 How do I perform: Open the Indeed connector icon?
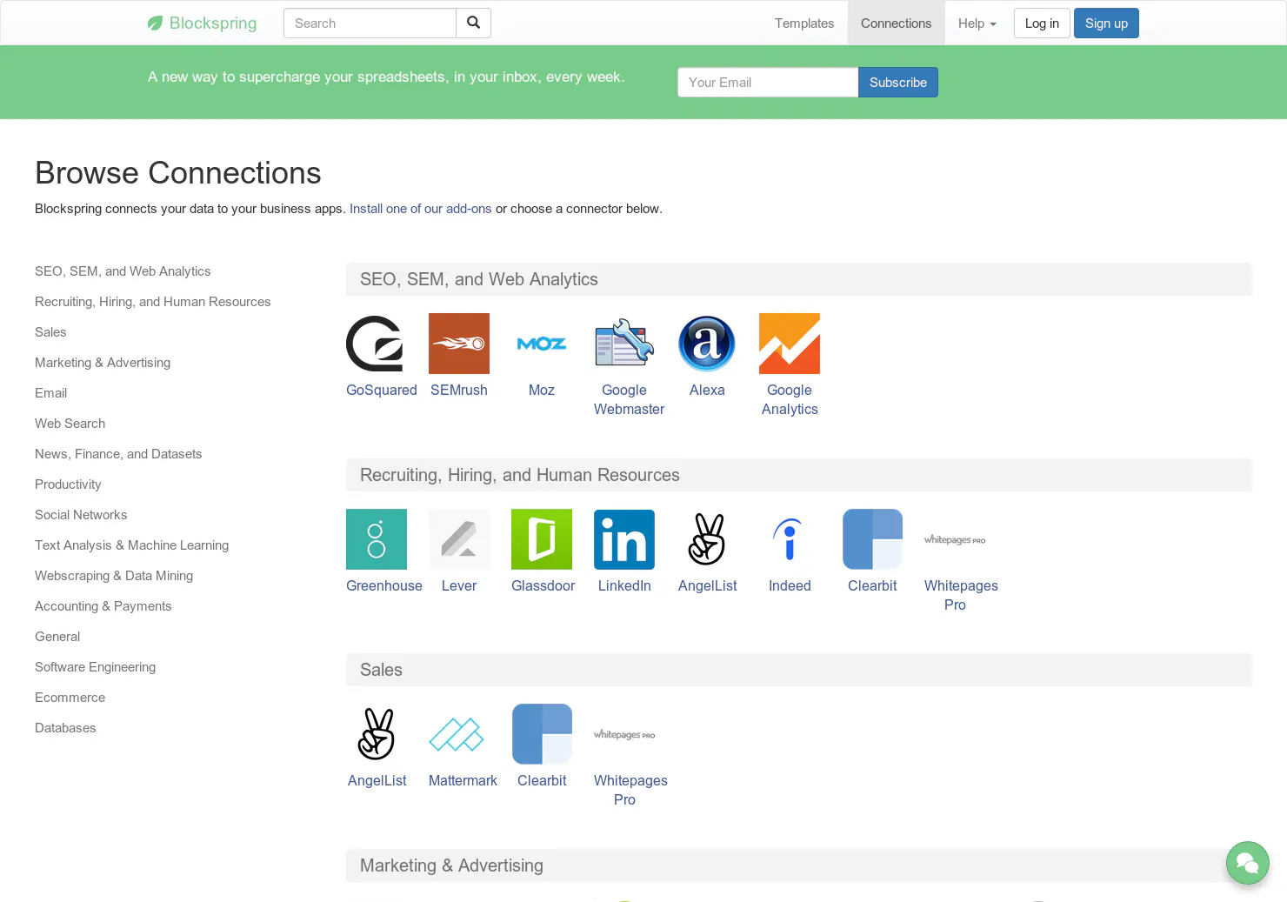tap(790, 539)
